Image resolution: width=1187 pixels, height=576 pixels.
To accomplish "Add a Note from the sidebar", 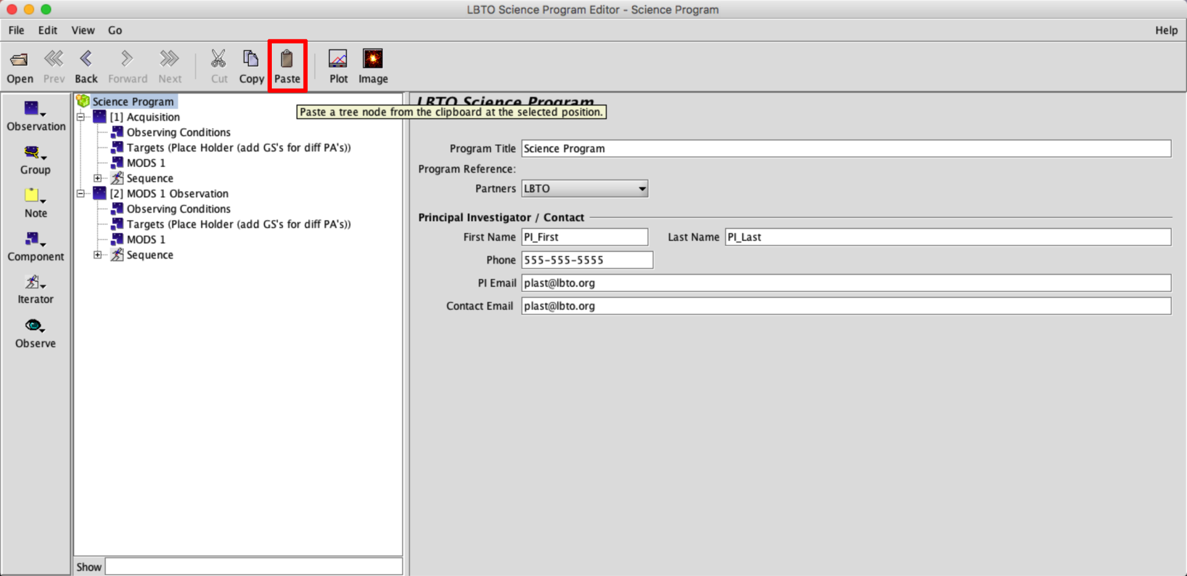I will point(35,203).
